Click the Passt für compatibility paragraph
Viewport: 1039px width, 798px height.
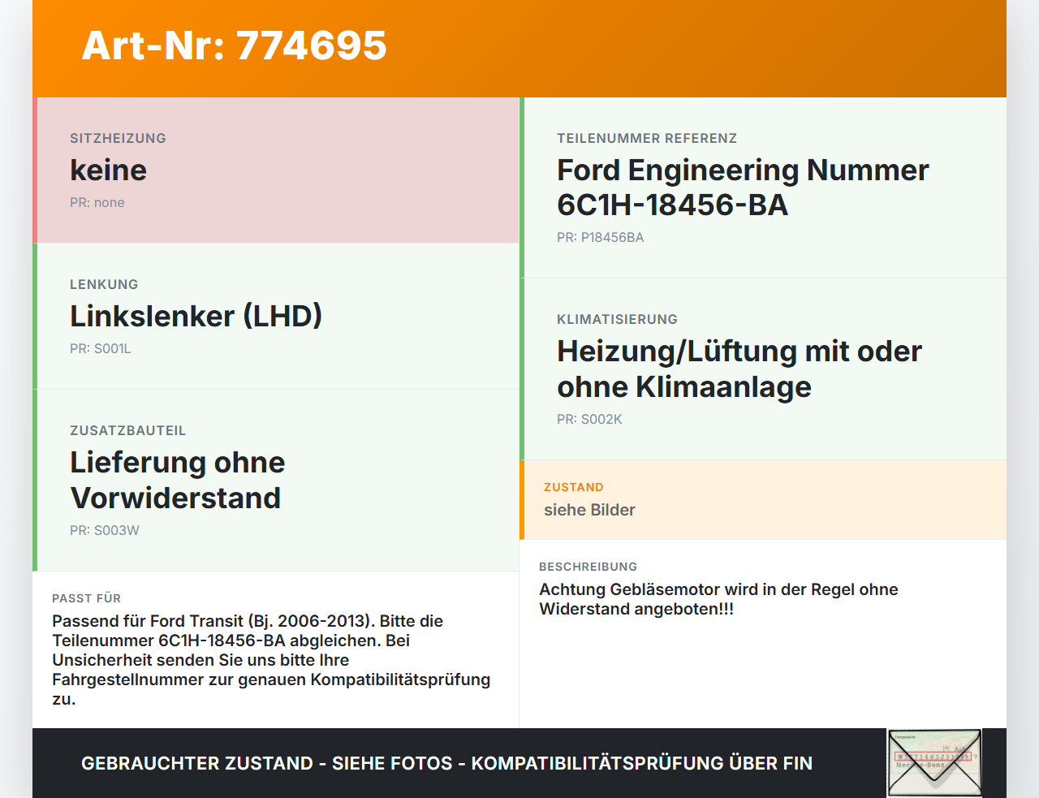pos(271,660)
